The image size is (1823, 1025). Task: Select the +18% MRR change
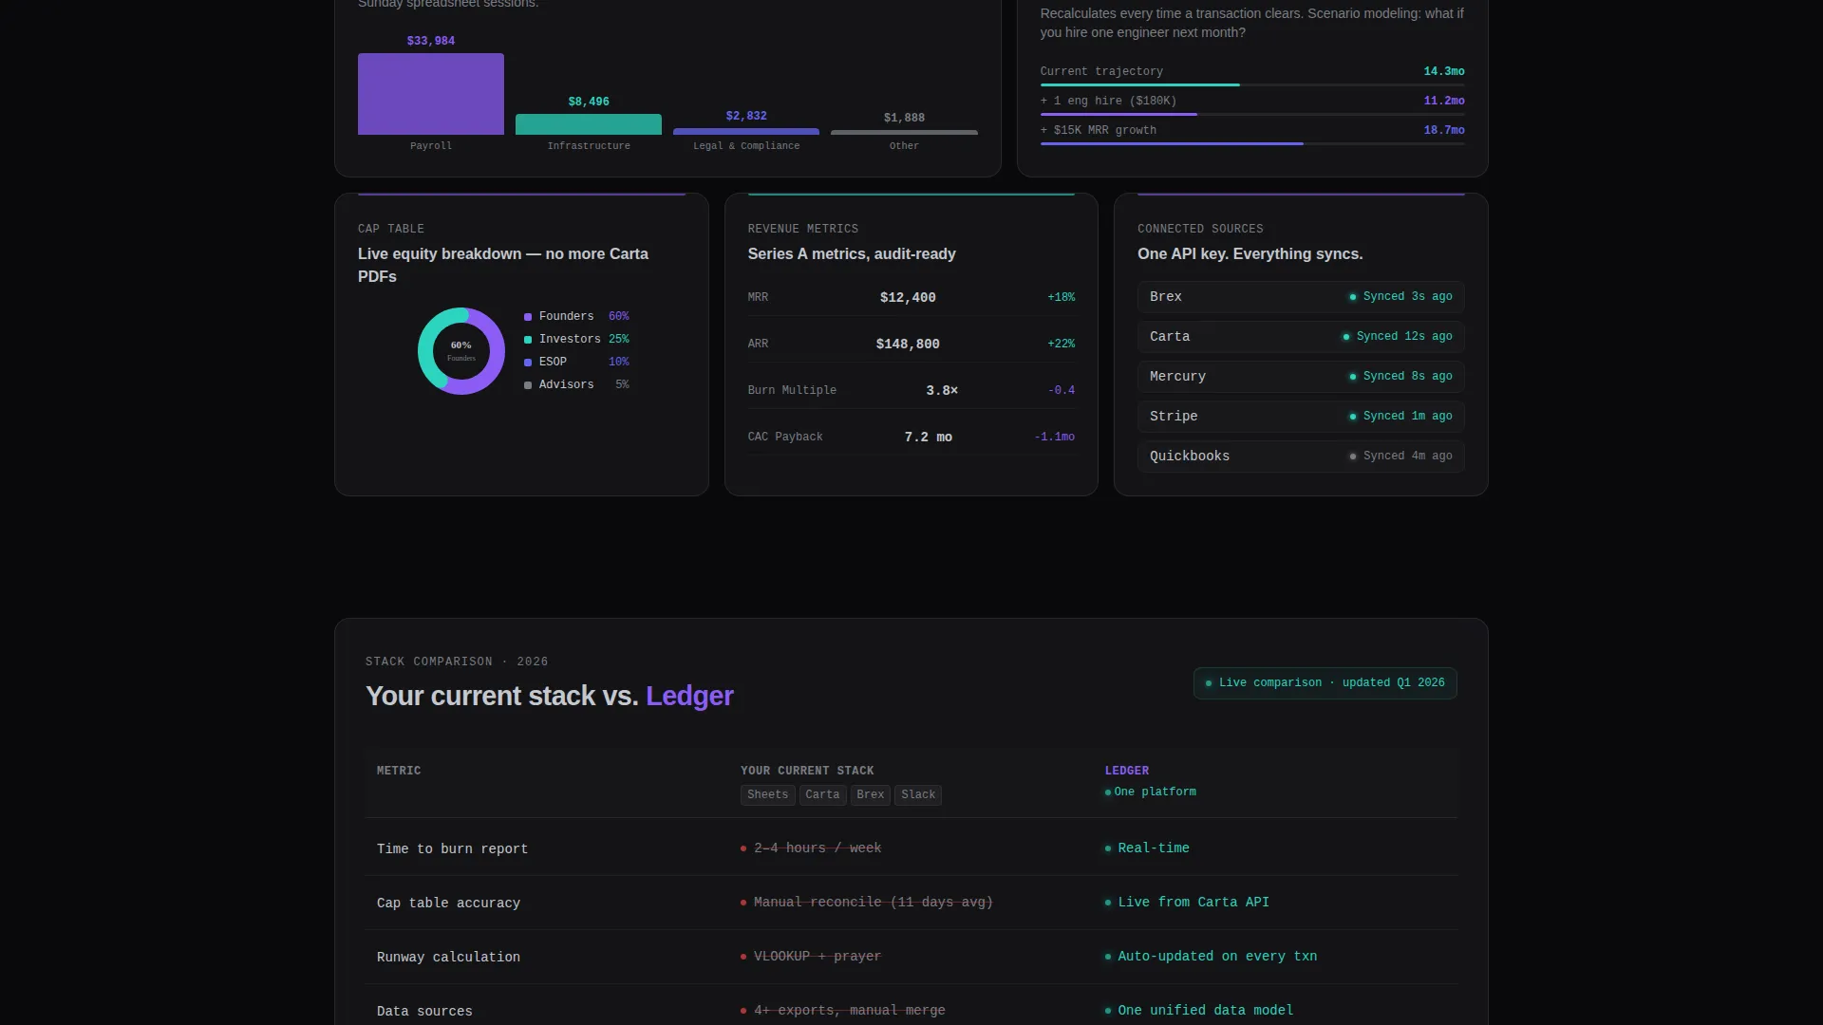pyautogui.click(x=1061, y=297)
